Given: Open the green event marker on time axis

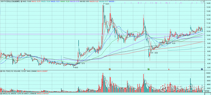Looking at the screenshot, I should coord(148,69).
